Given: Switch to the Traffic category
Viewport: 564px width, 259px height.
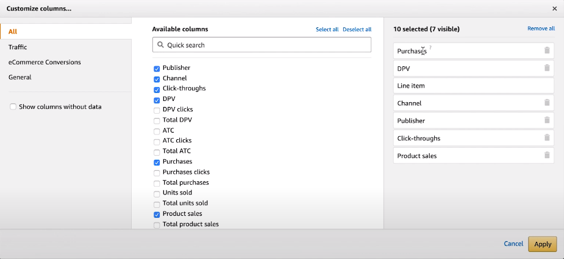Looking at the screenshot, I should click(x=18, y=47).
